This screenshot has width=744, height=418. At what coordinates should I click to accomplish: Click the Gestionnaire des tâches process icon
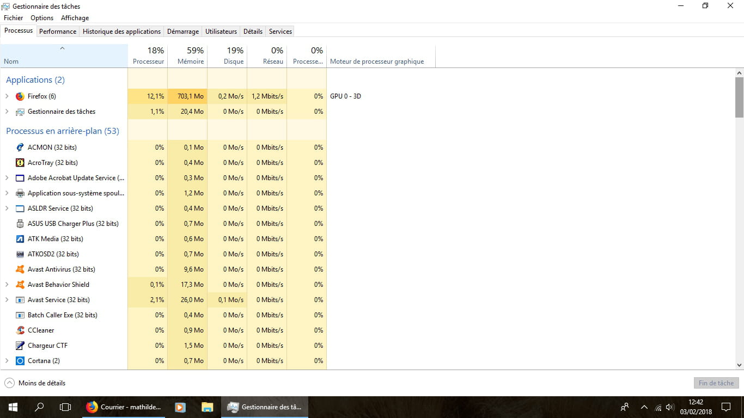(20, 112)
